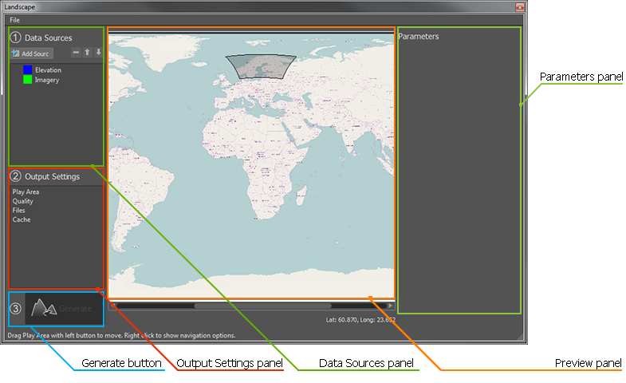This screenshot has width=626, height=383.
Task: Click the scrollbar right arrow below the map
Action: pyautogui.click(x=390, y=306)
